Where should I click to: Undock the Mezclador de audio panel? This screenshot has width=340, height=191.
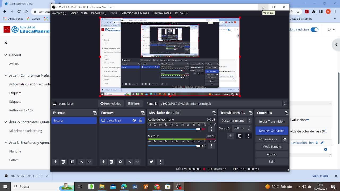[214, 113]
